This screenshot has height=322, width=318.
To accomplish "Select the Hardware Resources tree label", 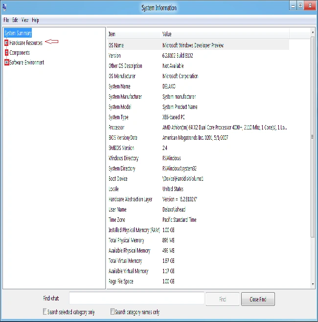I will pos(26,43).
